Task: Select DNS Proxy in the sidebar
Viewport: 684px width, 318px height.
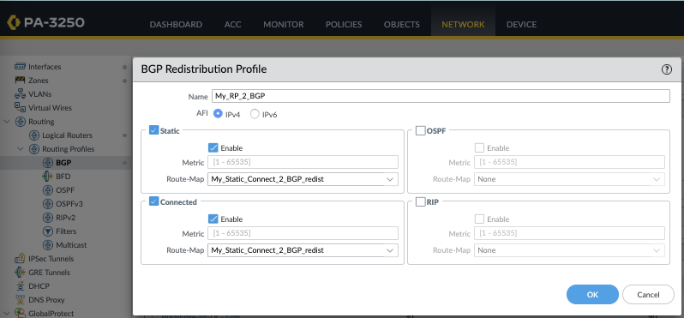Action: point(46,300)
